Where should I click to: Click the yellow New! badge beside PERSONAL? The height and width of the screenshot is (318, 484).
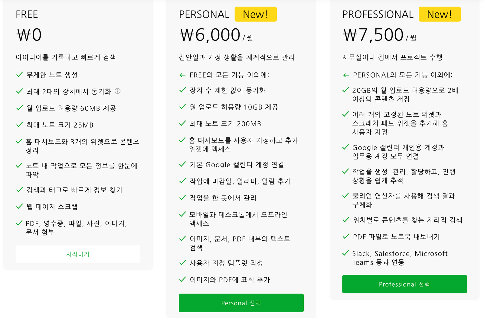click(255, 14)
